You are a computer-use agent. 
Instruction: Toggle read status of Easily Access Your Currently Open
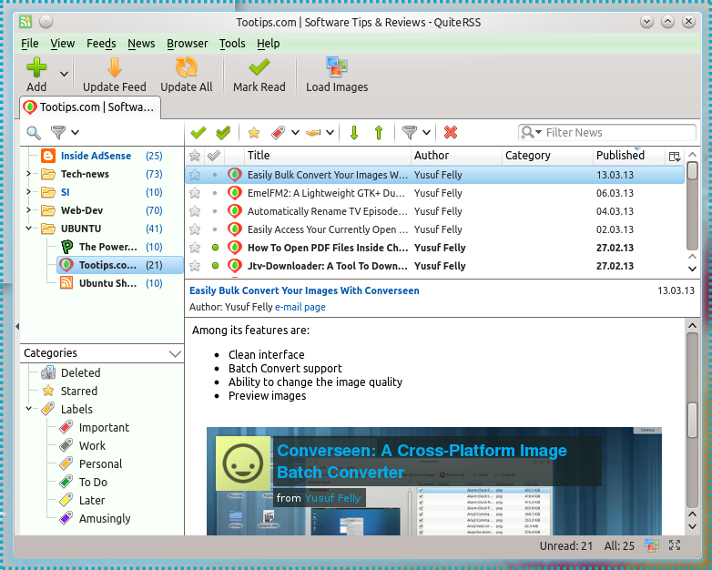pyautogui.click(x=215, y=229)
